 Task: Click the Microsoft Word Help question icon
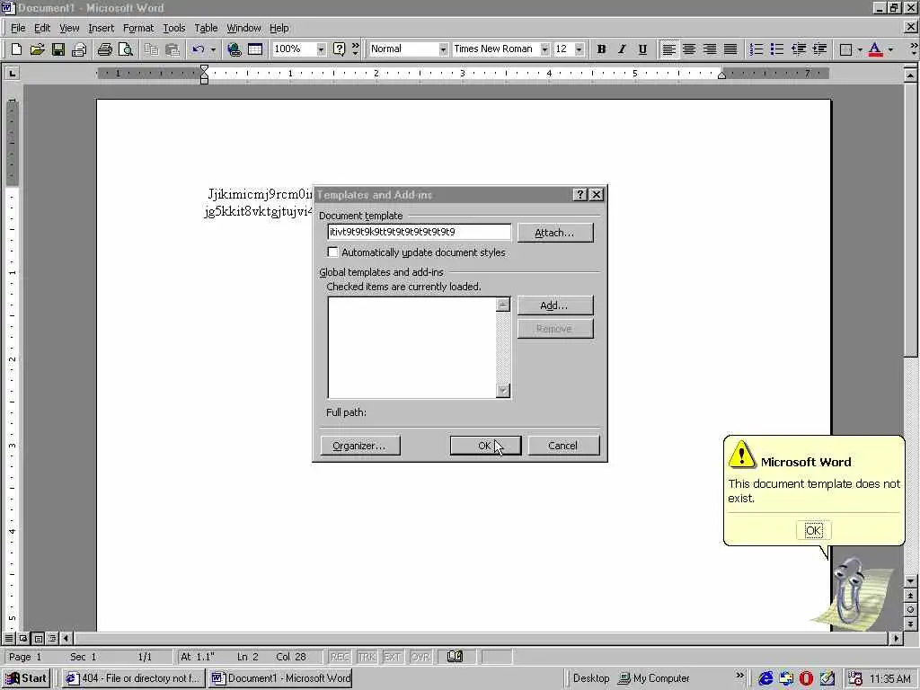pyautogui.click(x=339, y=49)
